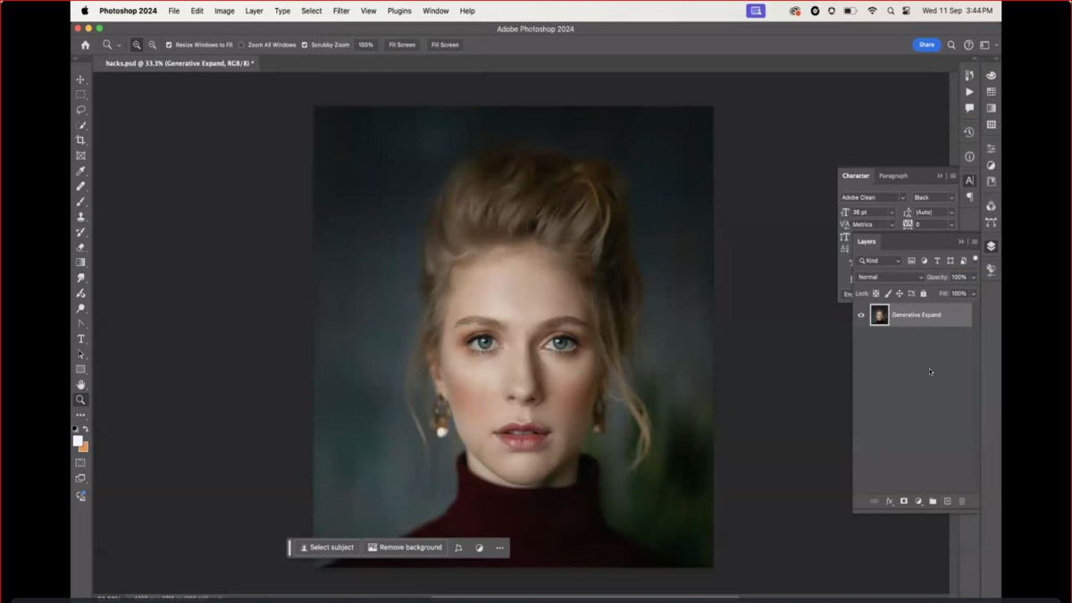The height and width of the screenshot is (603, 1072).
Task: Open the layer Opacity dropdown arrow
Action: pos(974,277)
